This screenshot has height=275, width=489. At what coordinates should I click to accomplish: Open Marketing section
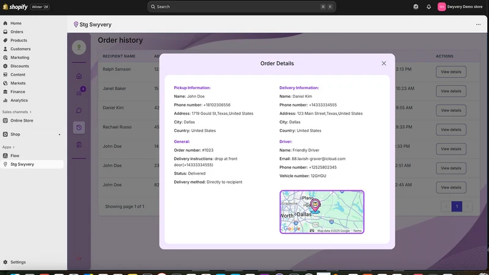[x=20, y=57]
